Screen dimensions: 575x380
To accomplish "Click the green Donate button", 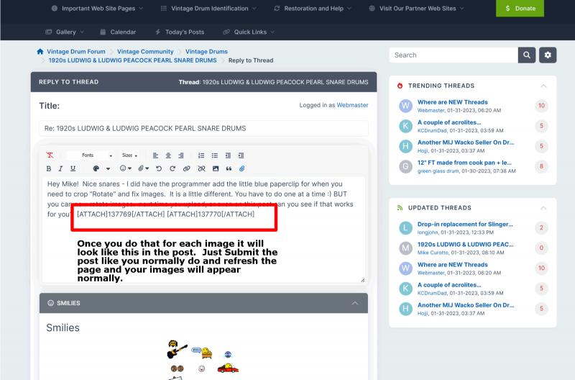I will [520, 8].
